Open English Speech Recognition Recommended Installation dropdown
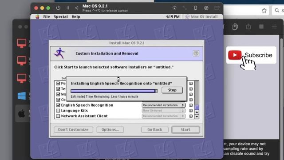Image resolution: width=284 pixels, height=160 pixels. 164,105
